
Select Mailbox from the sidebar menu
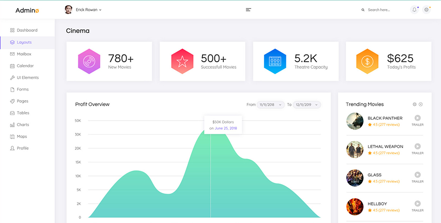coord(24,54)
